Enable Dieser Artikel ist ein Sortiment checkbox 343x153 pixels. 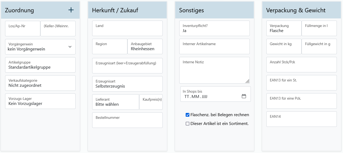188,124
